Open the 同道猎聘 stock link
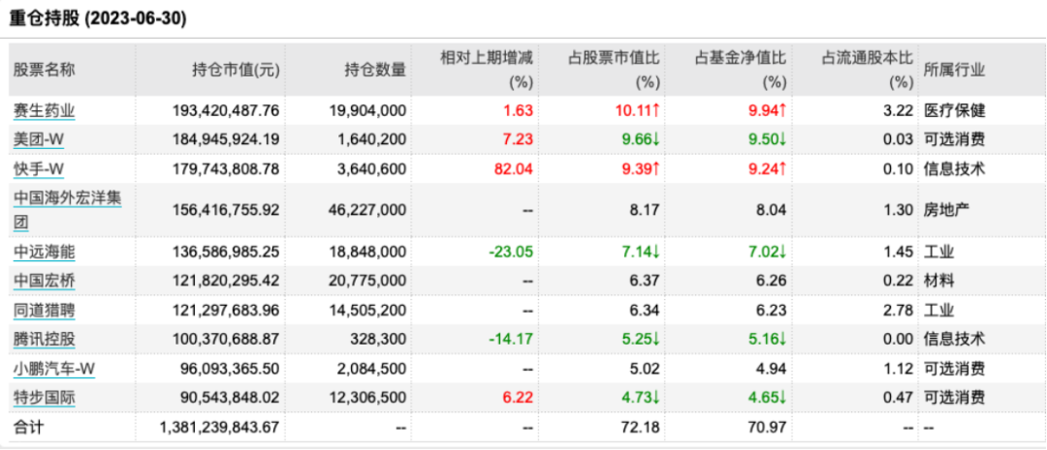This screenshot has height=450, width=1047. 44,310
